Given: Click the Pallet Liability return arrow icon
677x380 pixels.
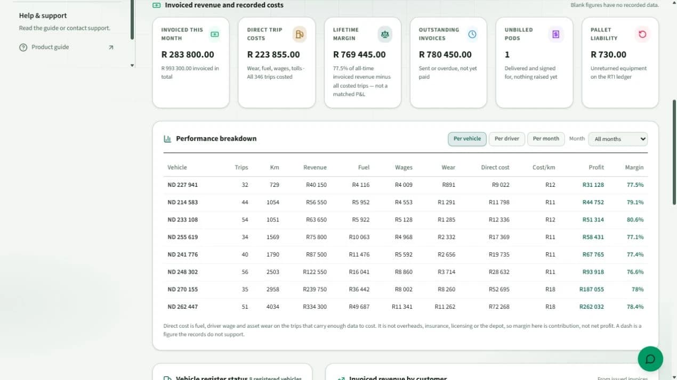Looking at the screenshot, I should click(x=642, y=34).
